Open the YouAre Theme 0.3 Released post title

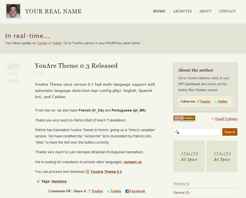click(76, 66)
